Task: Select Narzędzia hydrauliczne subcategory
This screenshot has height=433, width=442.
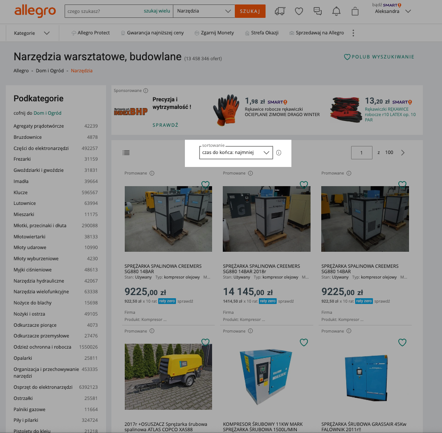Action: (x=39, y=281)
